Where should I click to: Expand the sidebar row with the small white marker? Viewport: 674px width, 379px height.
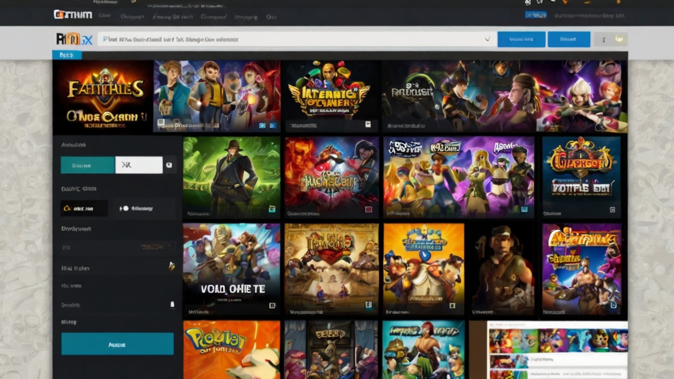172,304
